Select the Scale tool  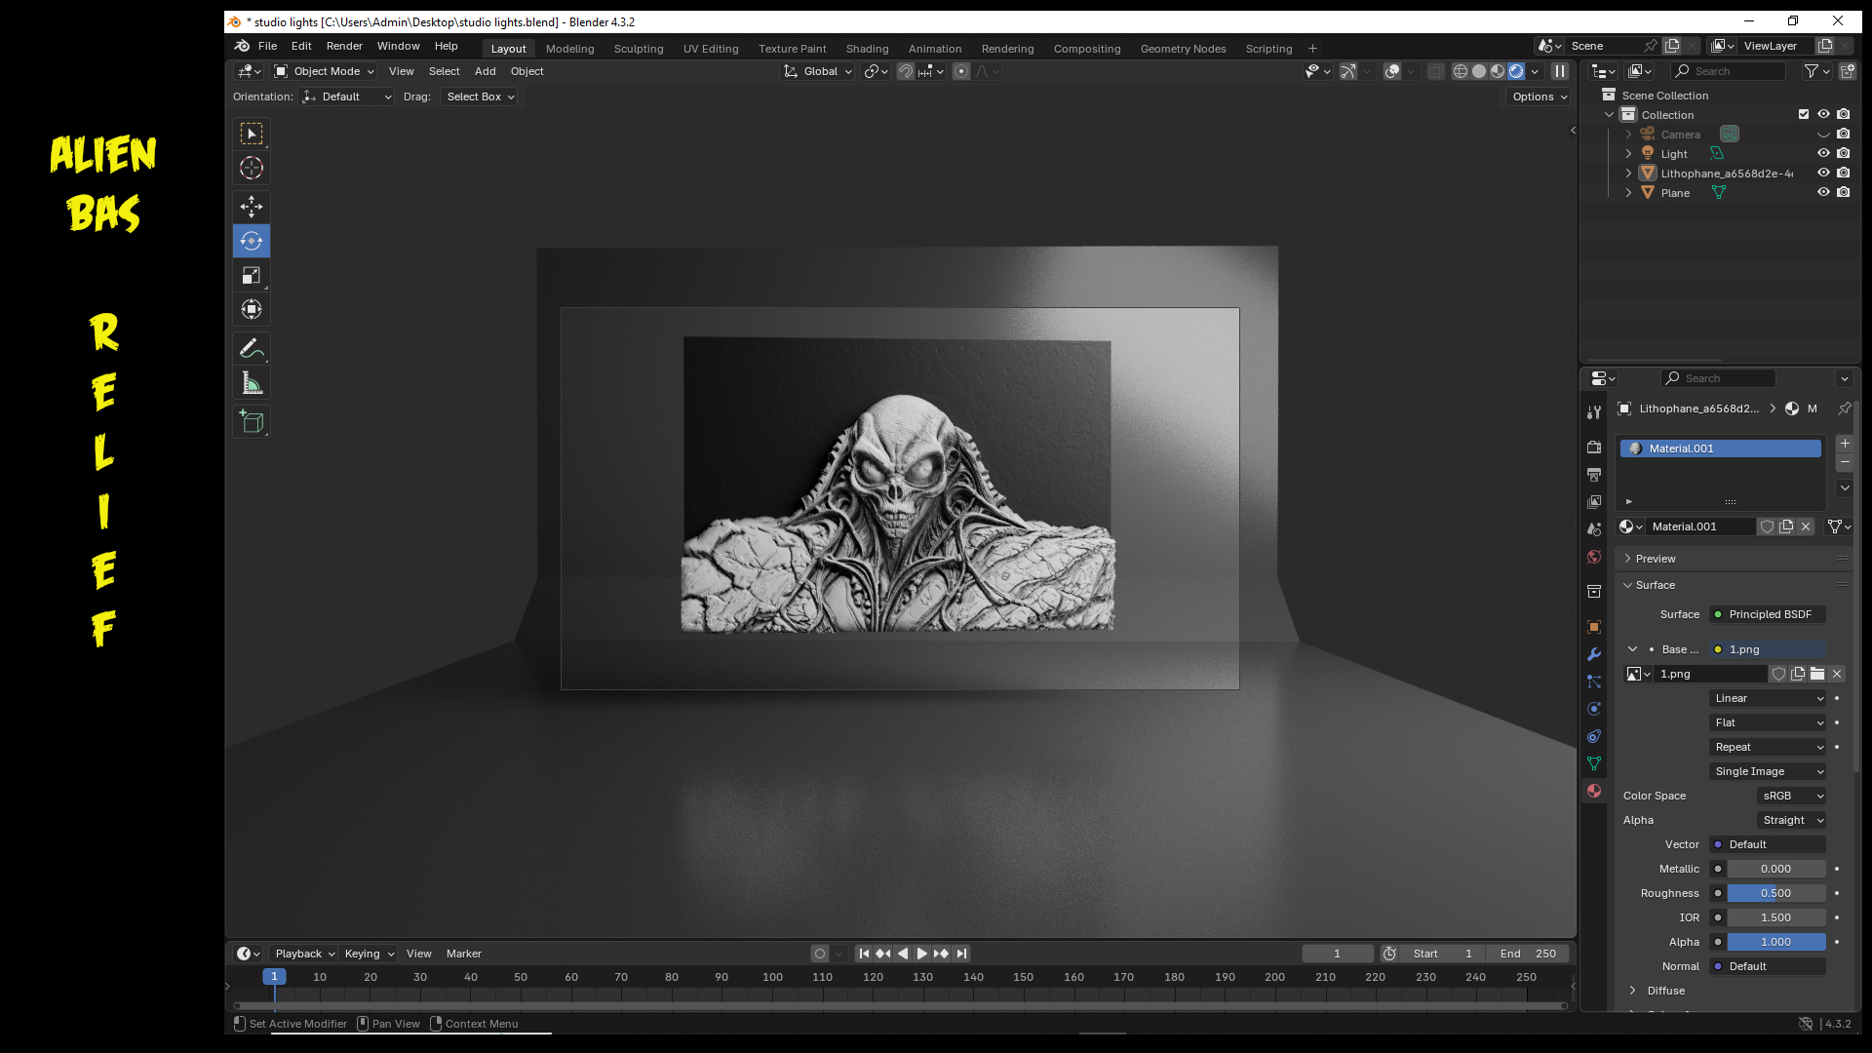(252, 276)
